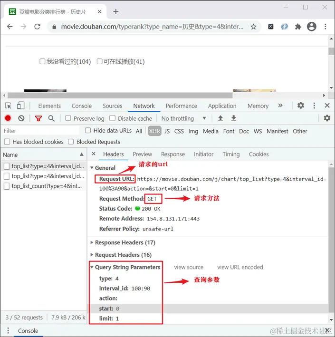The width and height of the screenshot is (335, 337).
Task: Close the Douban movie tab
Action: click(x=99, y=11)
